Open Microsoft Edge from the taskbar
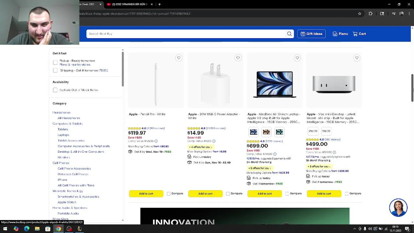414x233 pixels. [27, 229]
